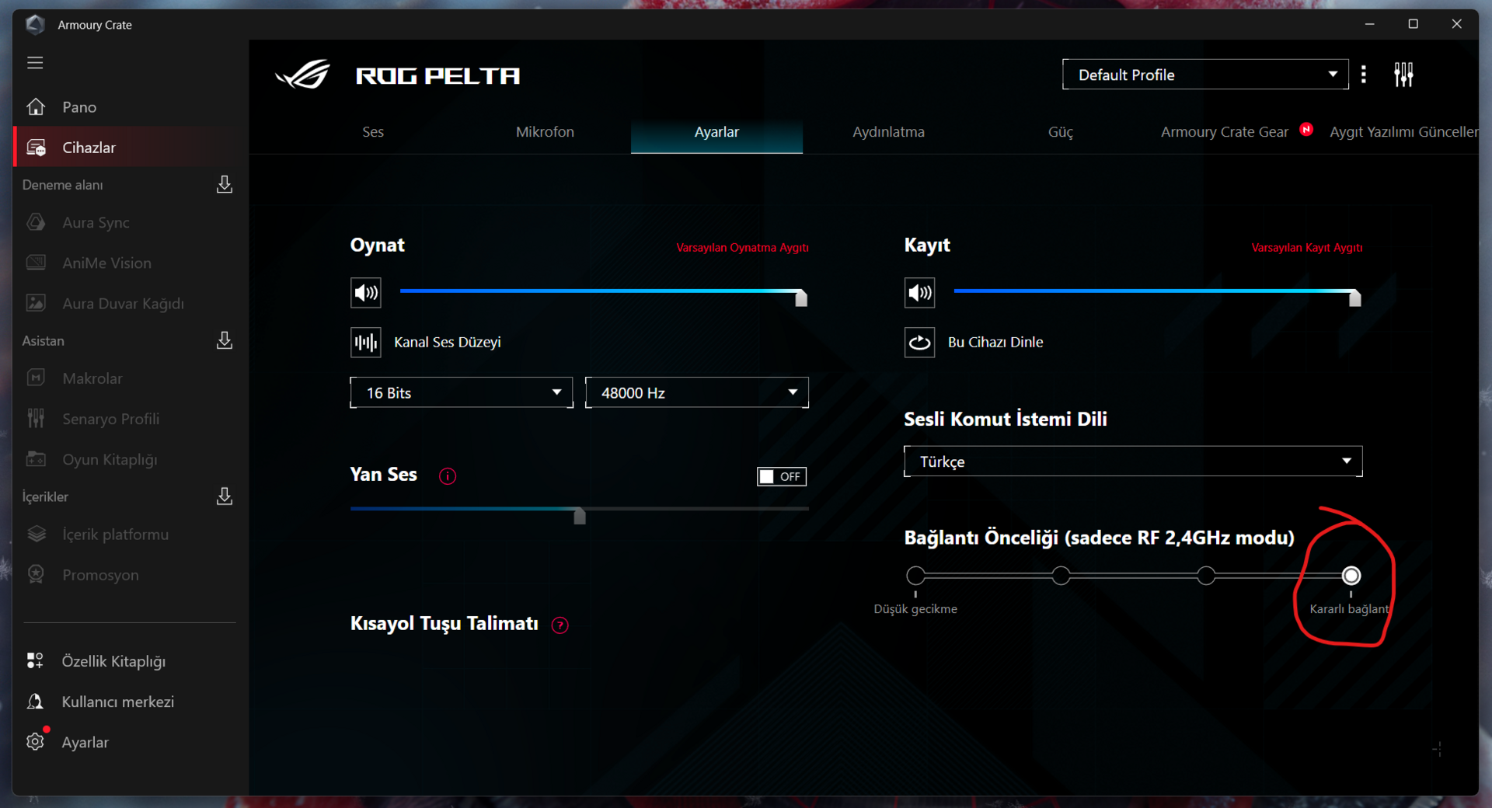Click the Cihazlar devices icon
This screenshot has height=808, width=1492.
click(x=36, y=148)
